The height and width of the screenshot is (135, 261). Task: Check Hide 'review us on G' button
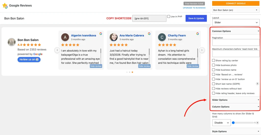coord(213,79)
